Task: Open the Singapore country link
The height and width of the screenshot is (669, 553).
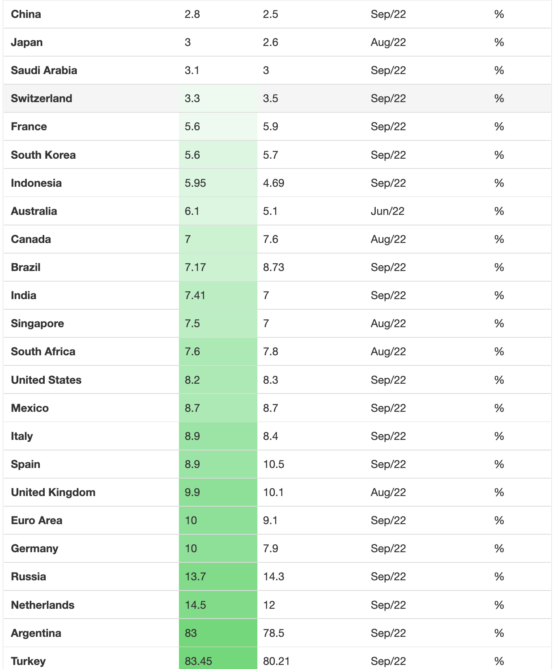Action: [37, 324]
